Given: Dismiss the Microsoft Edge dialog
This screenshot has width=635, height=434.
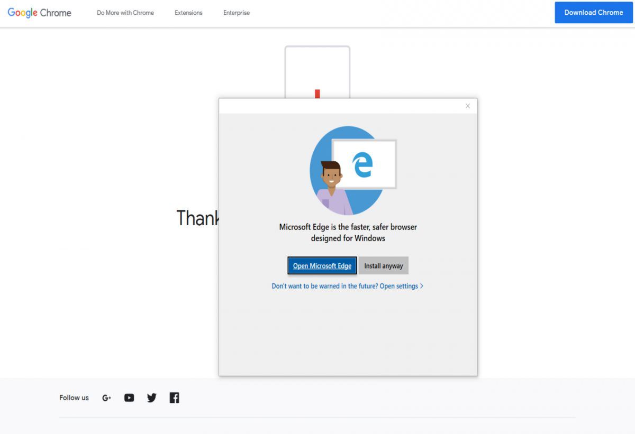Looking at the screenshot, I should [x=468, y=106].
